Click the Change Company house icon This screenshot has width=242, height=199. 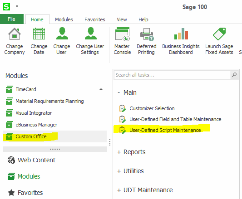pyautogui.click(x=15, y=34)
